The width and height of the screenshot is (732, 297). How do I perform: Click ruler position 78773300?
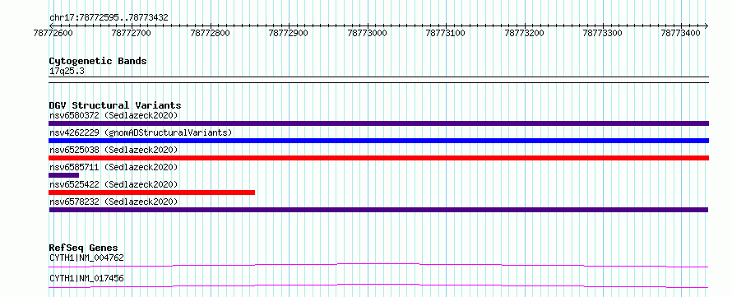point(603,33)
